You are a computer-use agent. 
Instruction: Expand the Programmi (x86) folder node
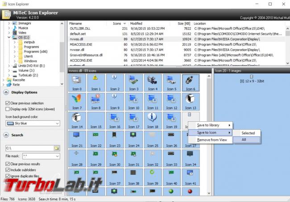pos(15,52)
